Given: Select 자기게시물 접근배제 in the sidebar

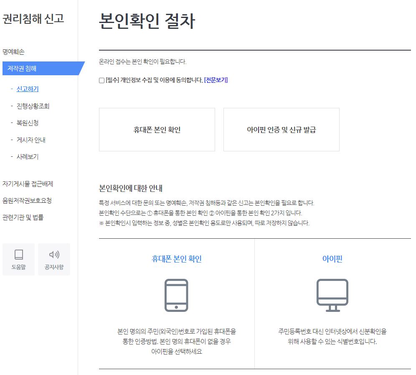Looking at the screenshot, I should click(28, 184).
